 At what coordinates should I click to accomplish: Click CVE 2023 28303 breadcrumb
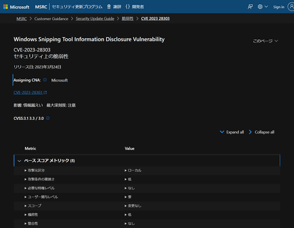[x=155, y=18]
